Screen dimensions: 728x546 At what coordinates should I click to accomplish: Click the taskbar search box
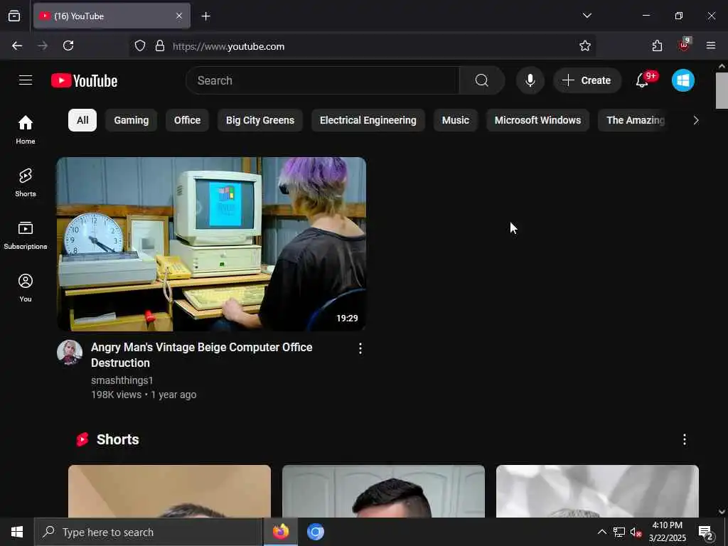pyautogui.click(x=149, y=532)
